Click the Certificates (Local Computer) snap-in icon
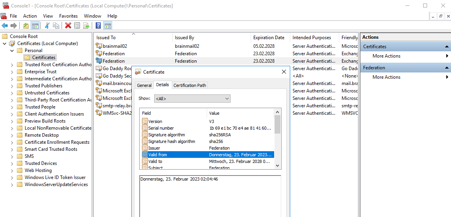Screen dimensions: 451x217 coord(13,43)
